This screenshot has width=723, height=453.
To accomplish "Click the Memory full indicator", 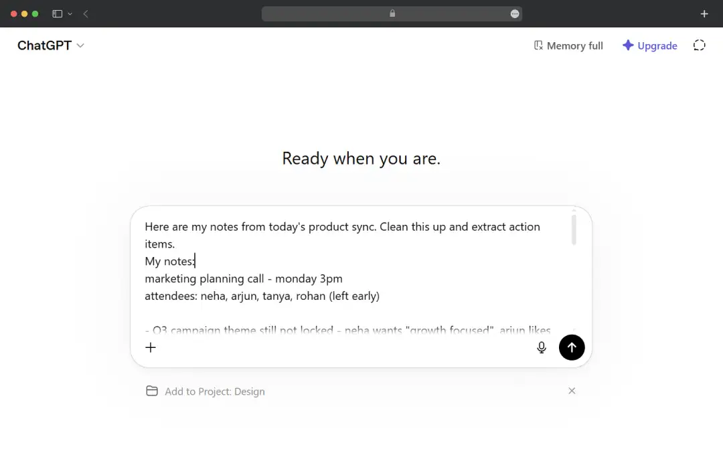I will (x=568, y=46).
